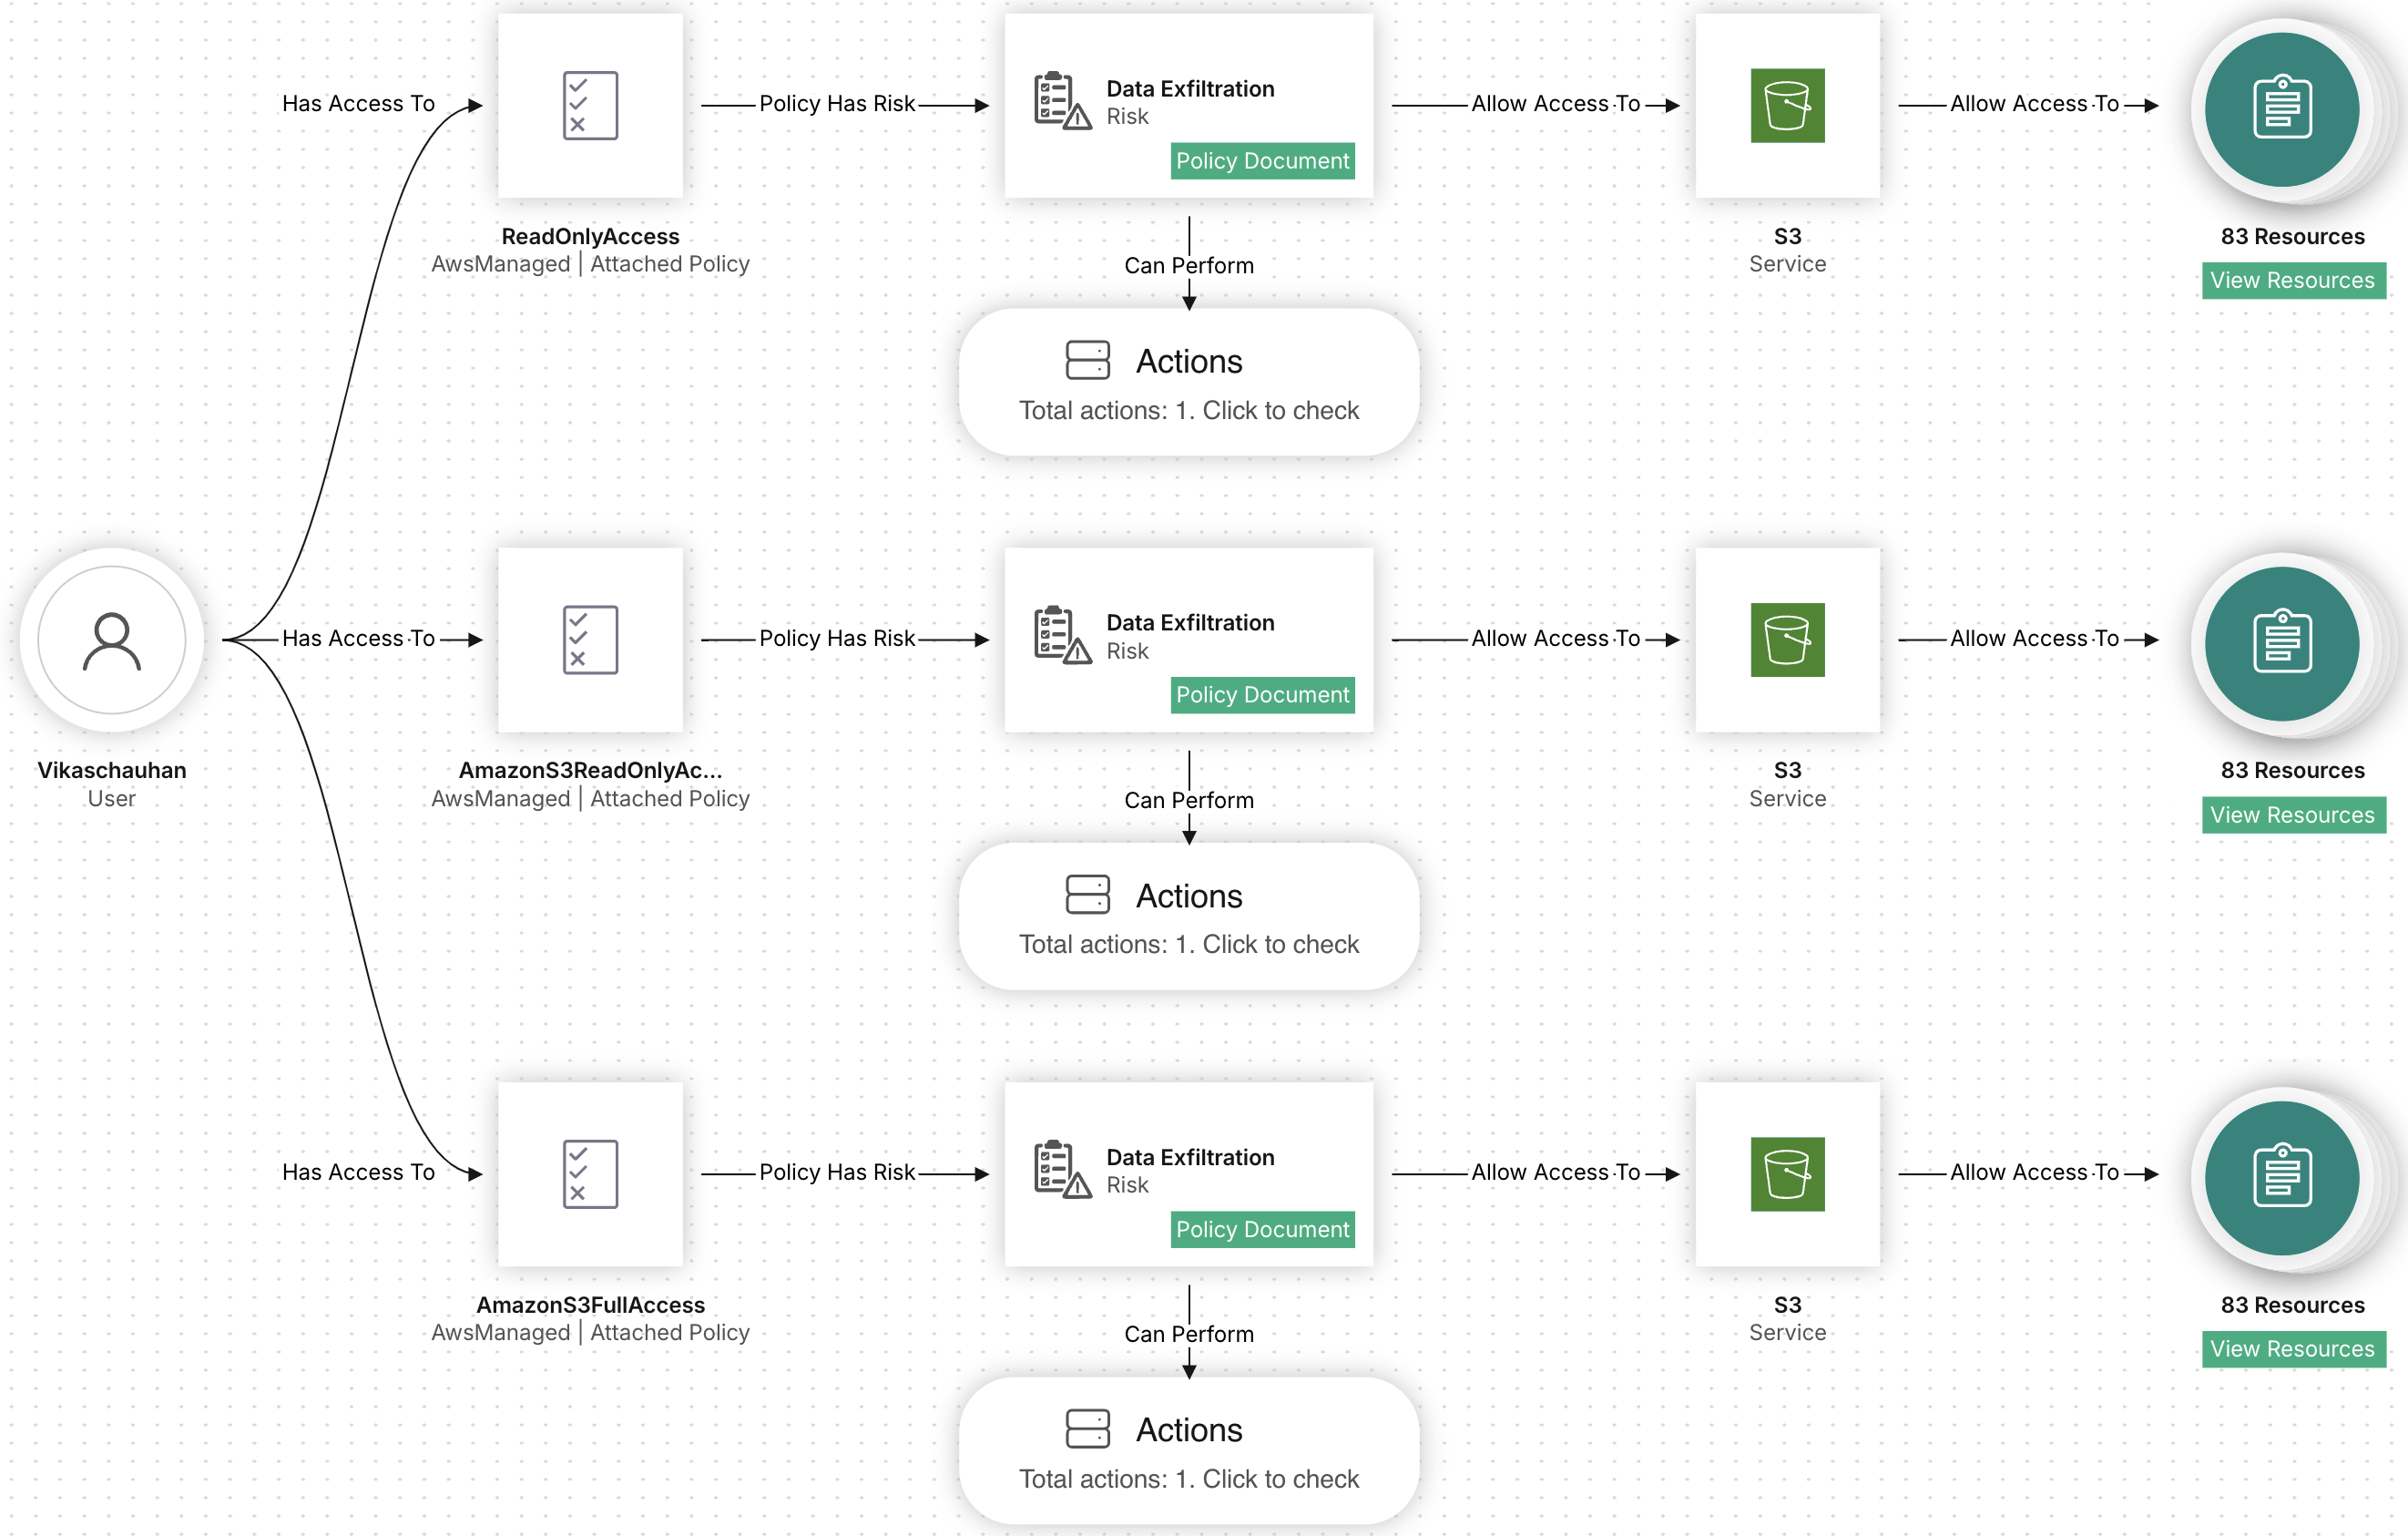Open Policy Document for AmazonS3FullAccess risk
The height and width of the screenshot is (1536, 2408).
pos(1262,1230)
